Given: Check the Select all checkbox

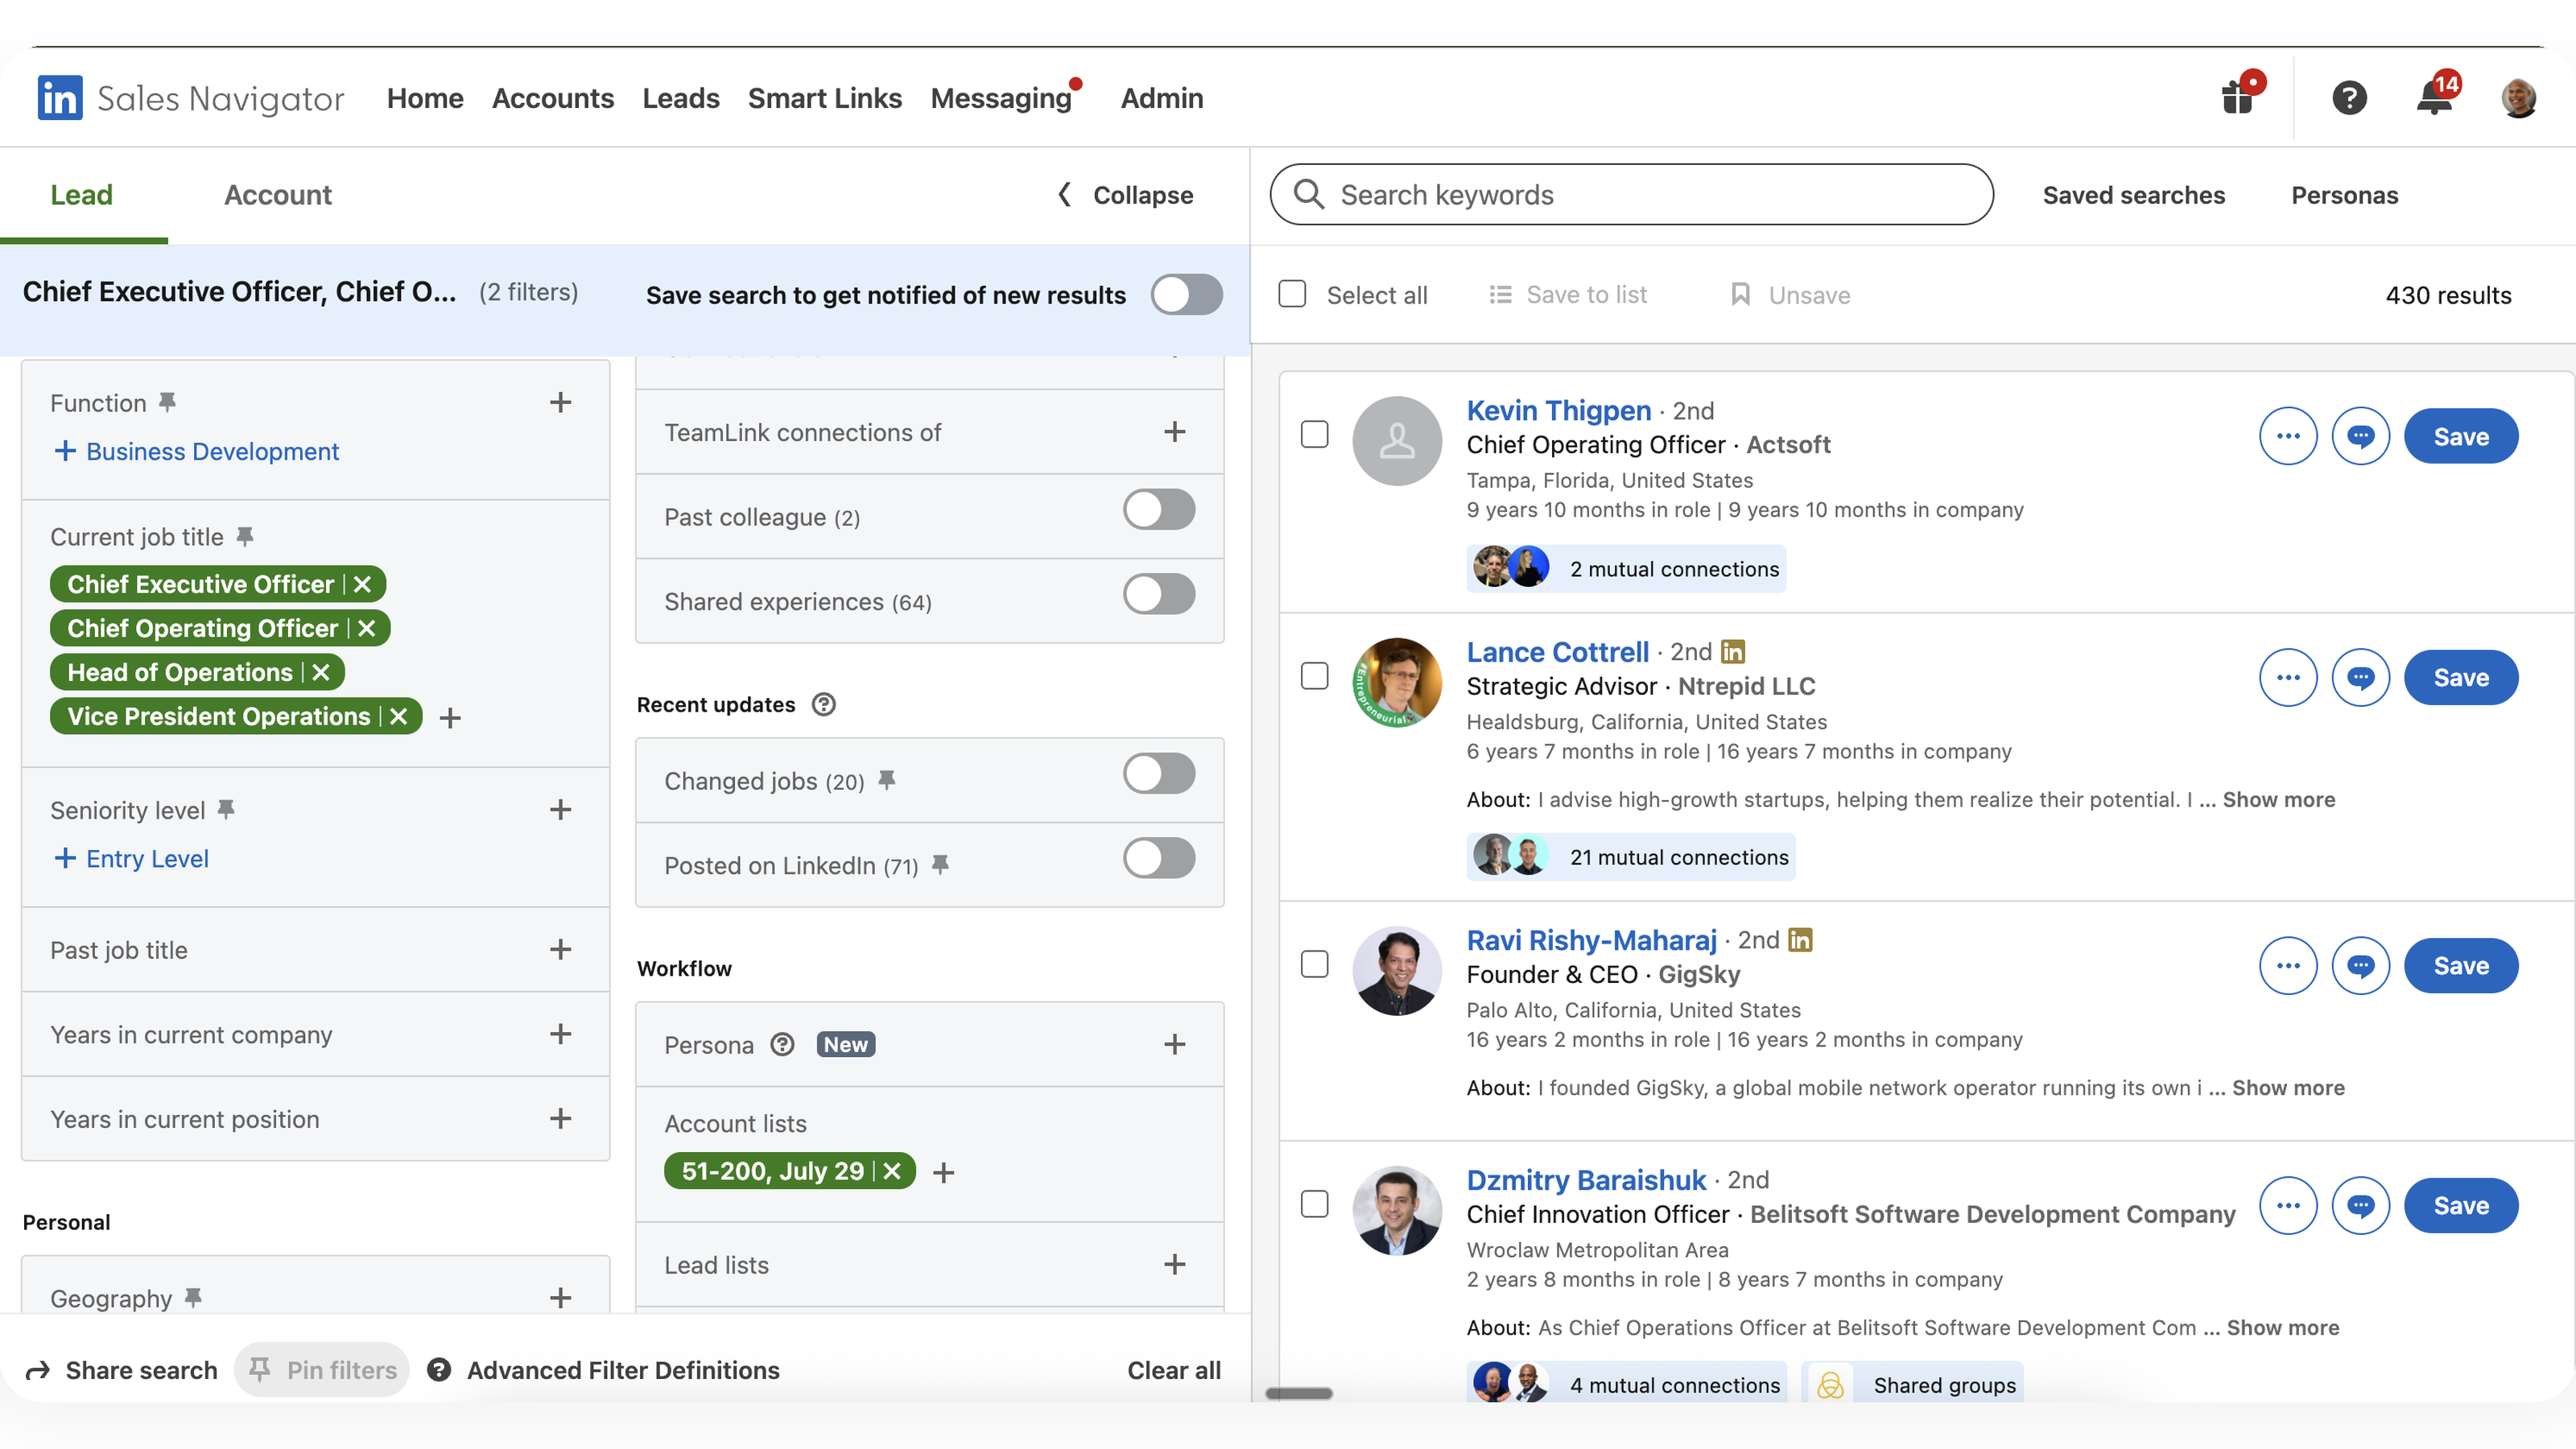Looking at the screenshot, I should click(1292, 294).
